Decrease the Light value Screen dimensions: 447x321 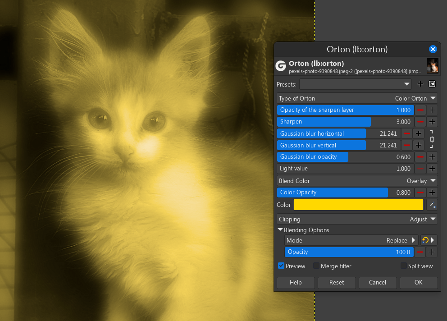(420, 169)
